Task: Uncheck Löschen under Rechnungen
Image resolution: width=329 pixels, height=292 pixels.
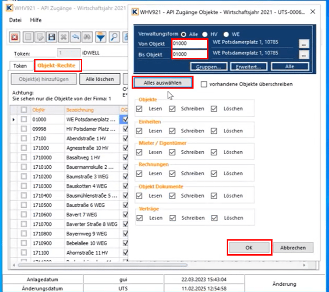Action: click(x=215, y=173)
